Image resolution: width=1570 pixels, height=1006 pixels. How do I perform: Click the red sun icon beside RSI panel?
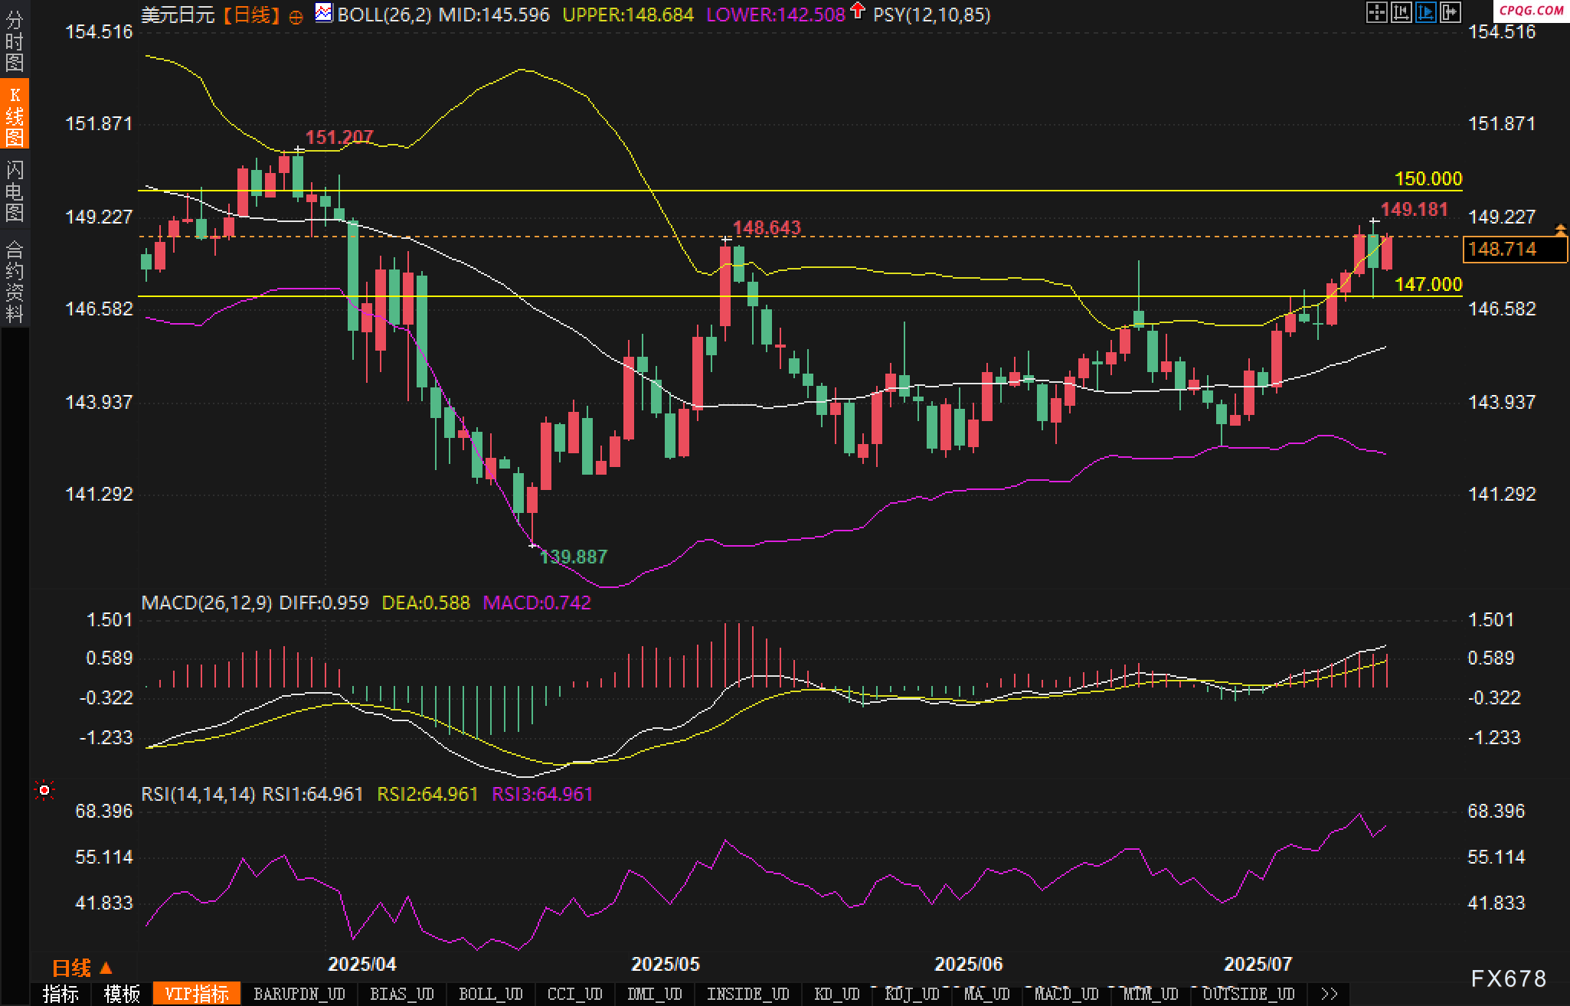point(45,790)
